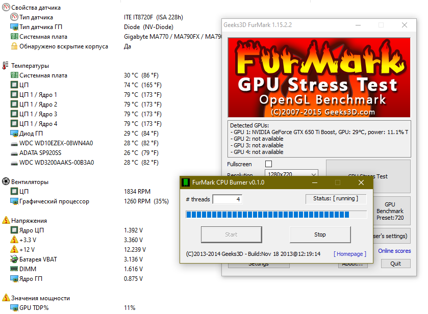Click the Батарея VBAT battery icon
Image resolution: width=428 pixels, height=314 pixels.
coord(14,259)
